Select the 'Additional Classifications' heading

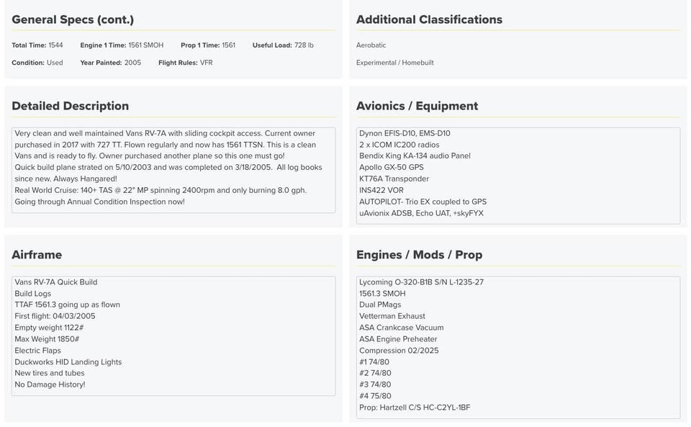point(429,20)
